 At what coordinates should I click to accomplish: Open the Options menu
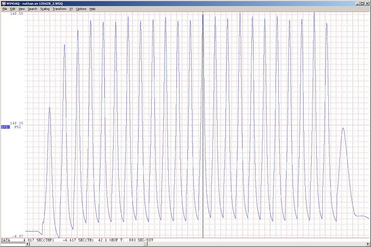pos(81,9)
